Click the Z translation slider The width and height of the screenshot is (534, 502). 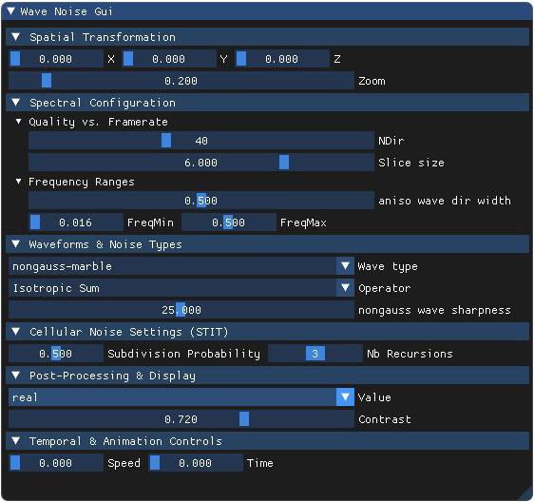[x=282, y=59]
